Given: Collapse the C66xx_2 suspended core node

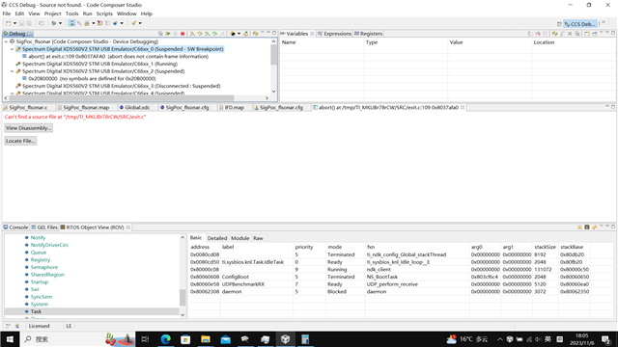Looking at the screenshot, I should (x=12, y=71).
